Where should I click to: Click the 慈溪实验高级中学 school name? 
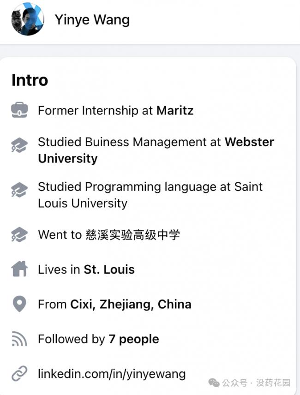(x=133, y=234)
